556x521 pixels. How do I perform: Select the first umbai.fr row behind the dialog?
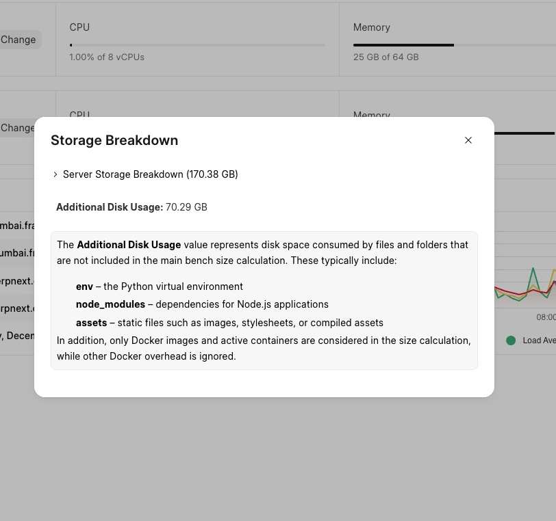point(16,225)
